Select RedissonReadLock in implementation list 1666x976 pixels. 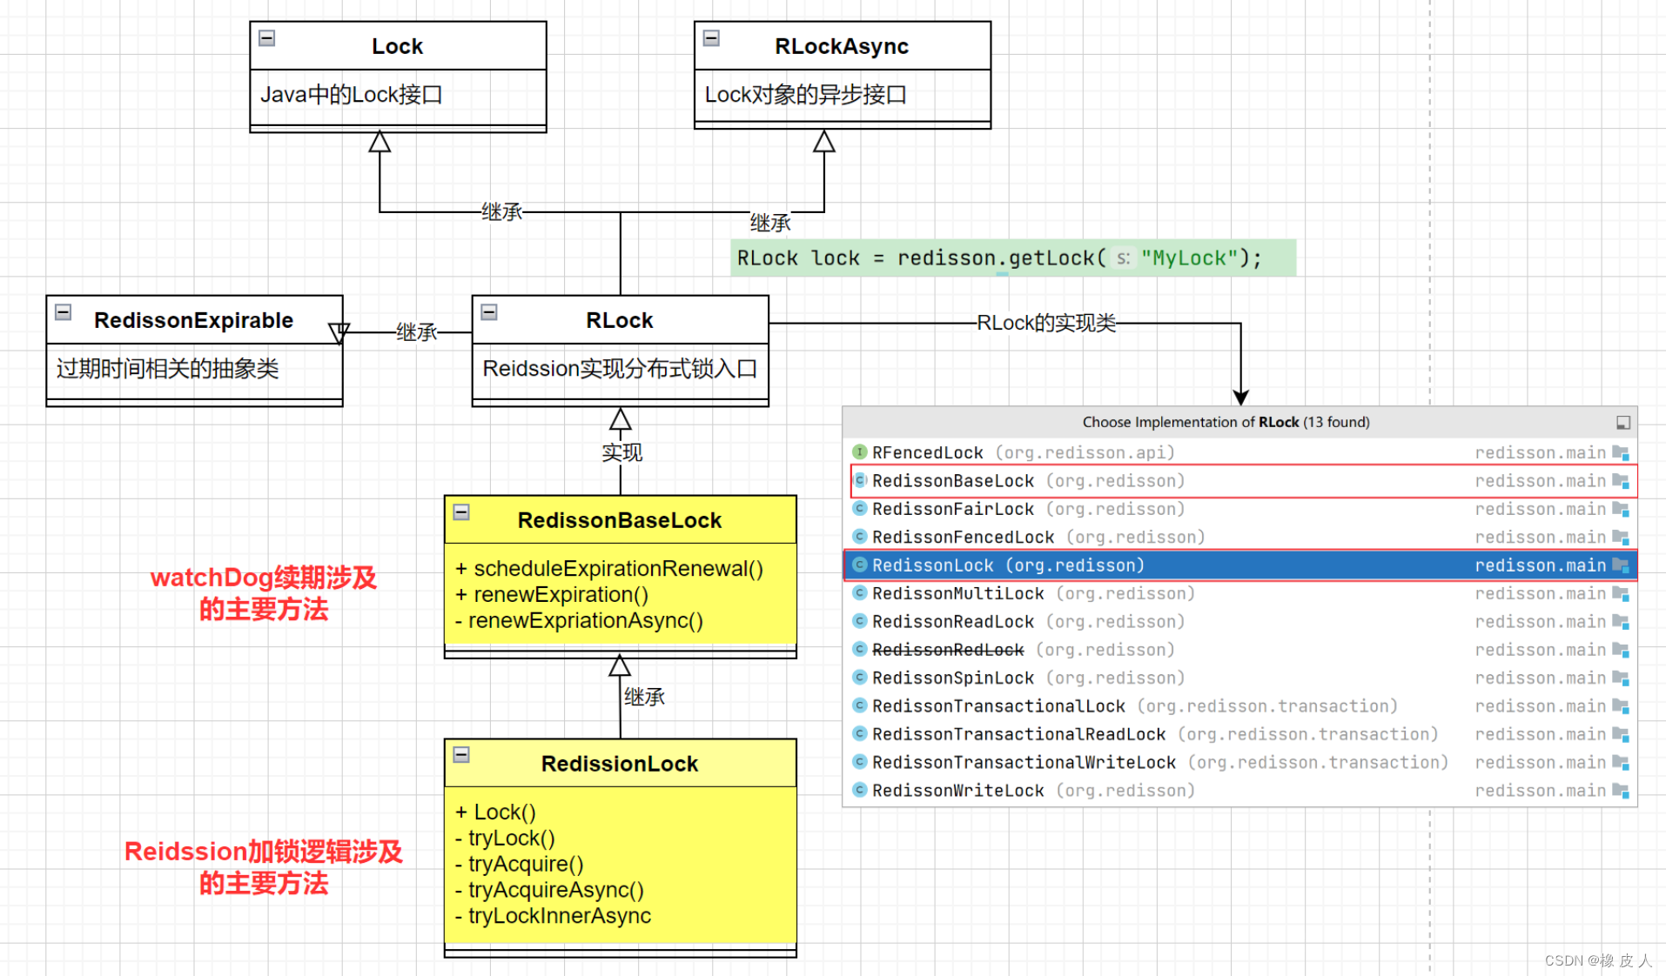(1239, 621)
